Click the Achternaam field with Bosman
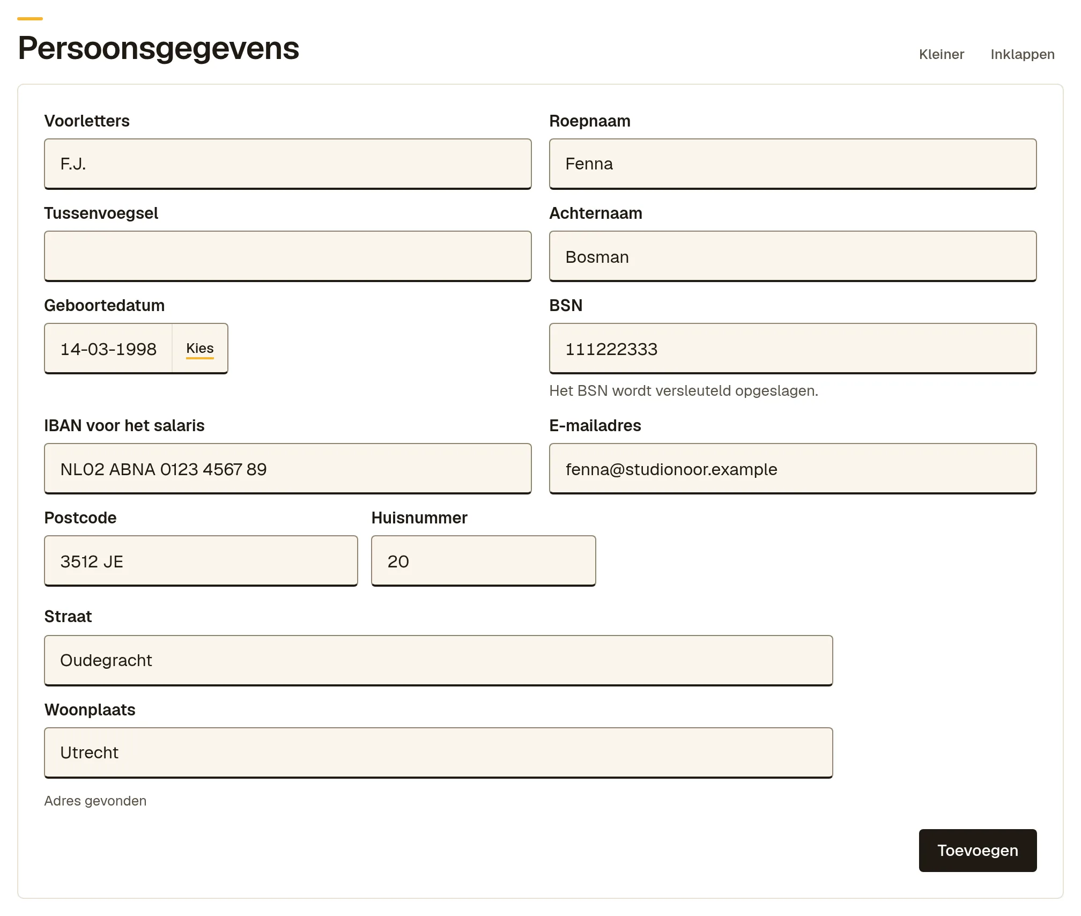The width and height of the screenshot is (1081, 916). coord(793,256)
